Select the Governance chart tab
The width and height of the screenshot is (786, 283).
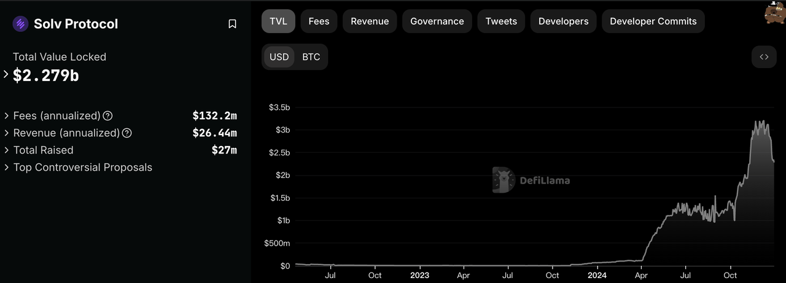click(x=437, y=21)
